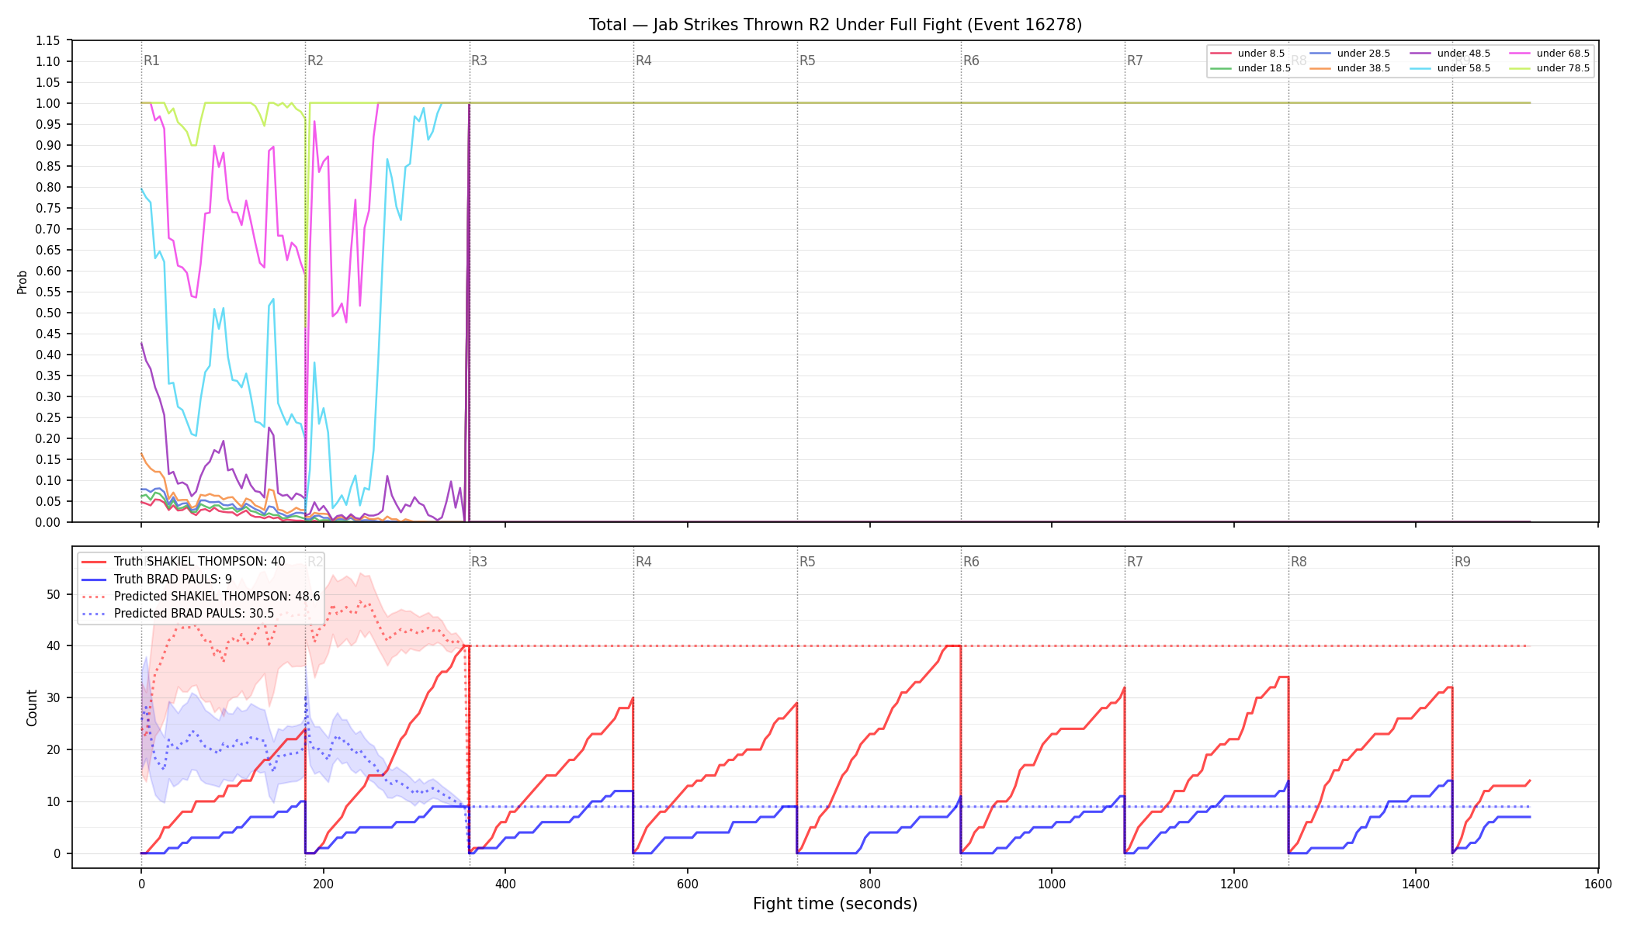Select the 'under 18.5' legend entry
Viewport: 1630px width, 931px height.
click(1251, 68)
